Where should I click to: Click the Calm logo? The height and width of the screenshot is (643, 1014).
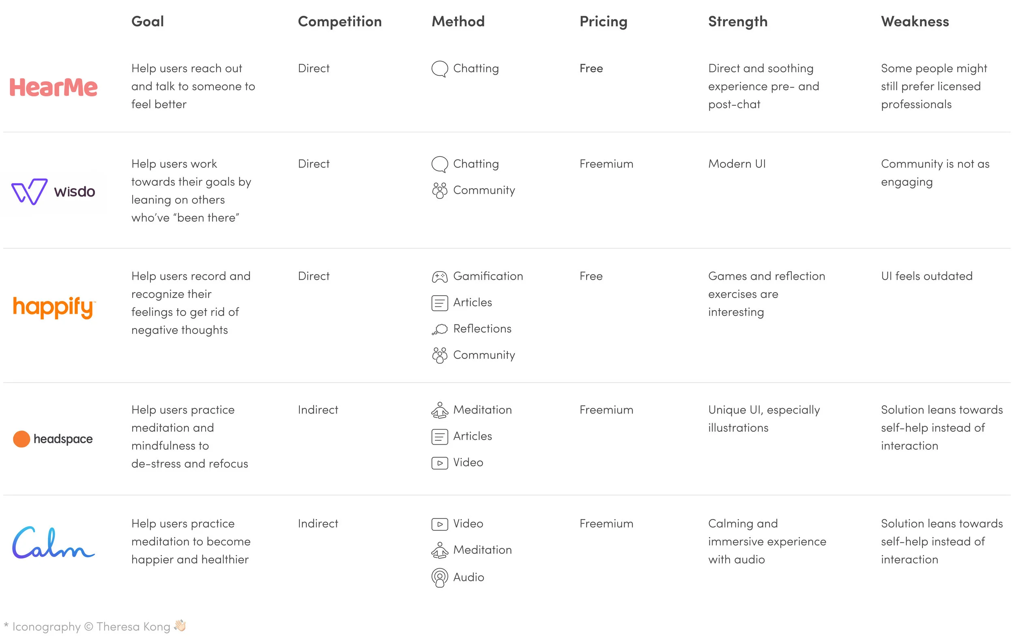54,542
